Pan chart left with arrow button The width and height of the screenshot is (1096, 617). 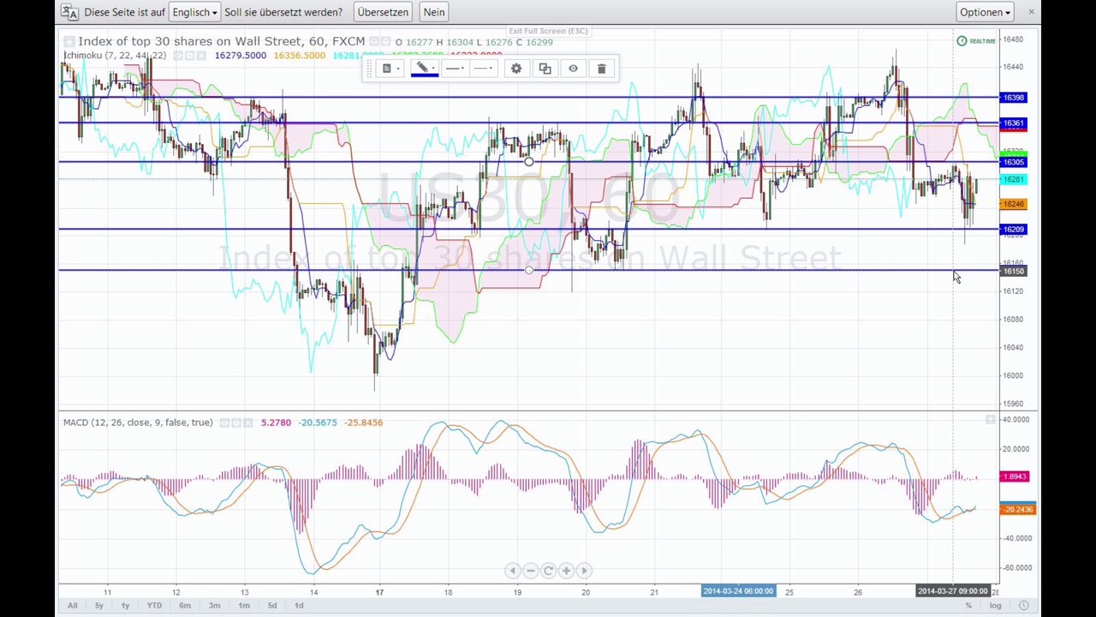coord(512,571)
